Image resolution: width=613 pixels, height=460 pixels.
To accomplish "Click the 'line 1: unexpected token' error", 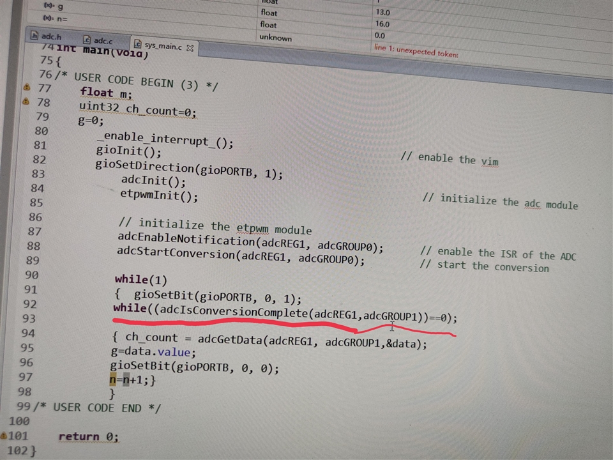I will tap(416, 50).
